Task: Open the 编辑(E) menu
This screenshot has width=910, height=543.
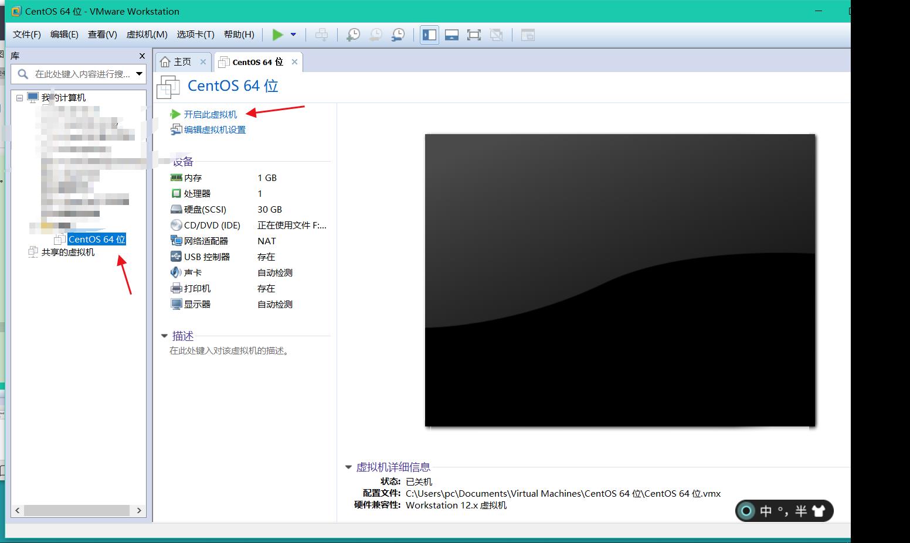Action: [x=64, y=35]
